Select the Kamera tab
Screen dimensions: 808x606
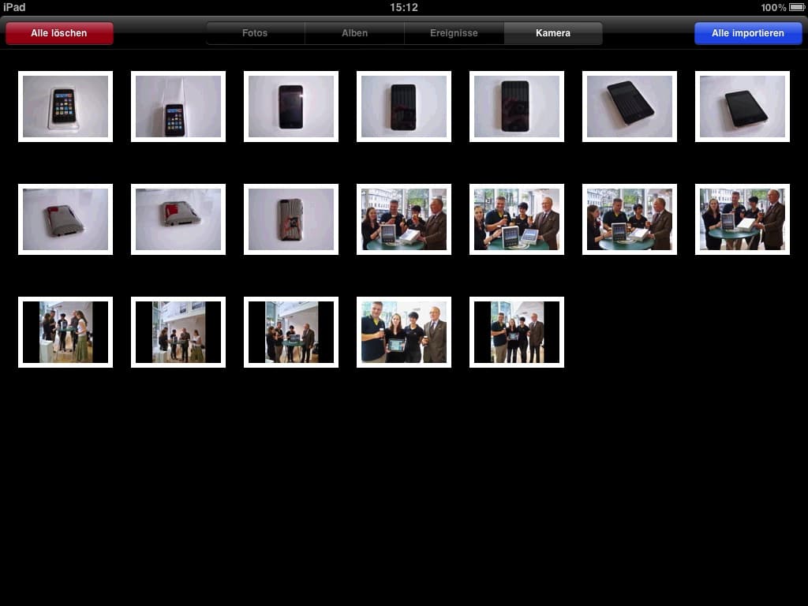click(553, 32)
